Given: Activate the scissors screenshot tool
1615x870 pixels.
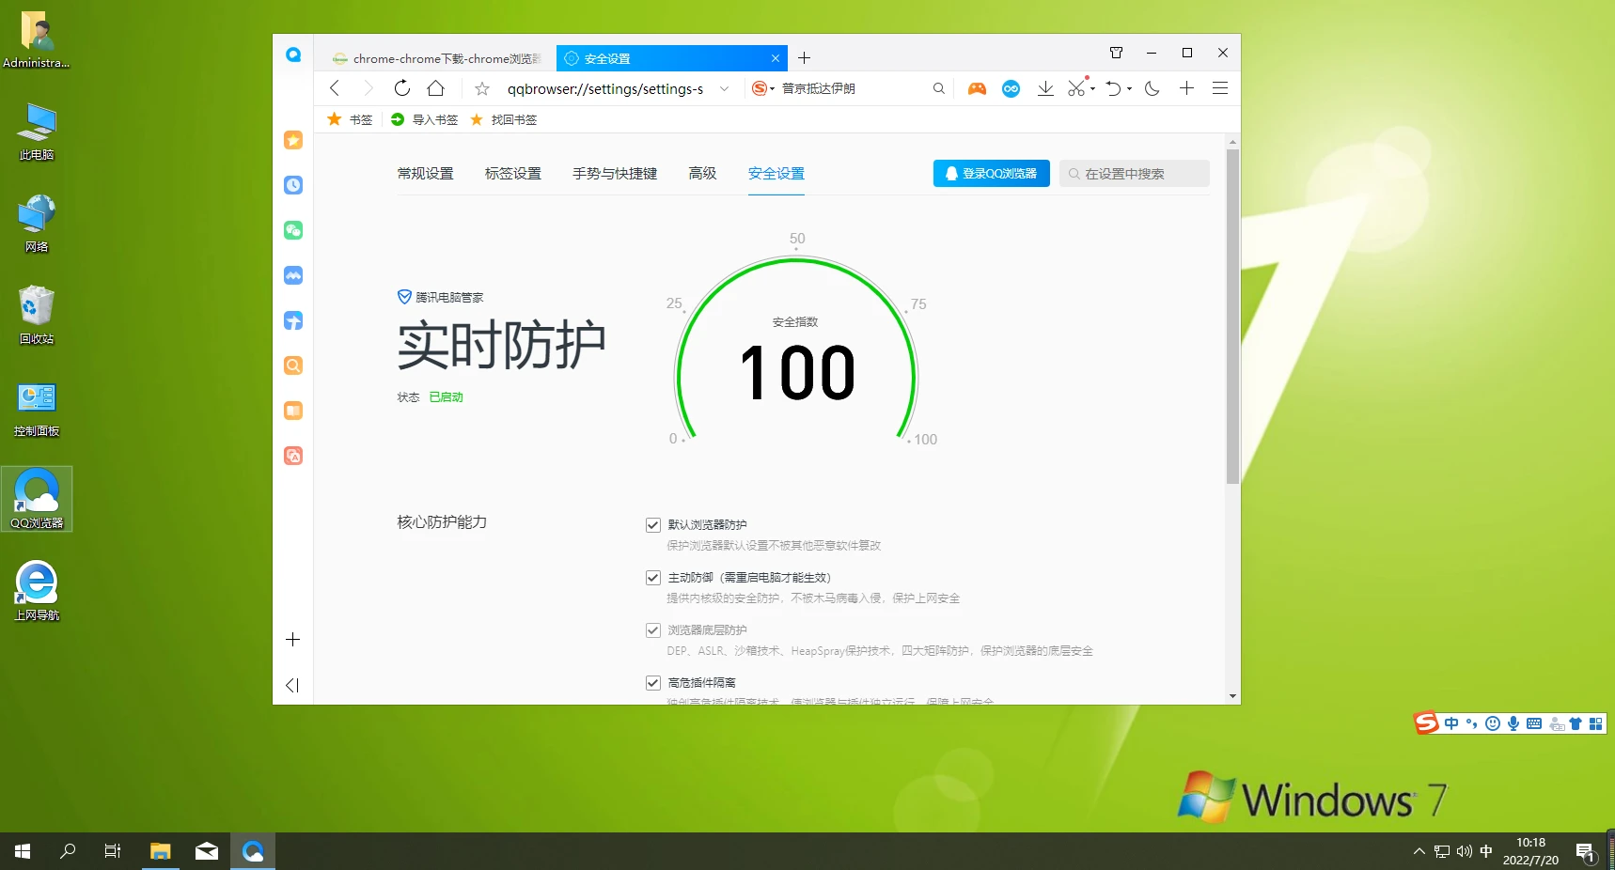Looking at the screenshot, I should [1077, 88].
